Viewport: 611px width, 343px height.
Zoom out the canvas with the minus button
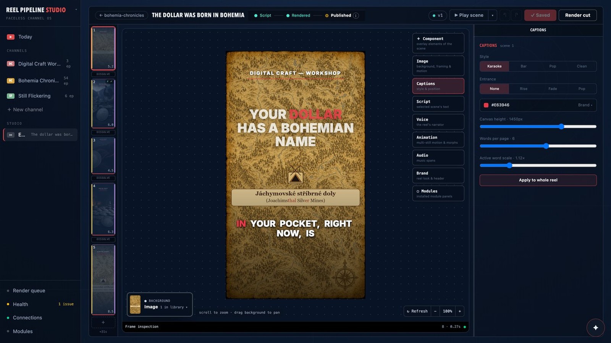point(435,311)
